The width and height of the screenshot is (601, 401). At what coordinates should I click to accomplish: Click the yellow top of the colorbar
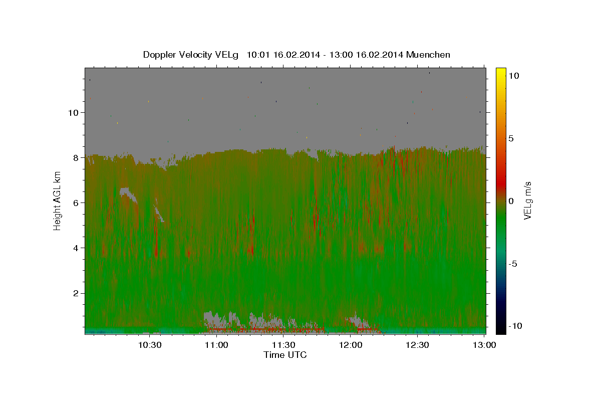coord(500,72)
